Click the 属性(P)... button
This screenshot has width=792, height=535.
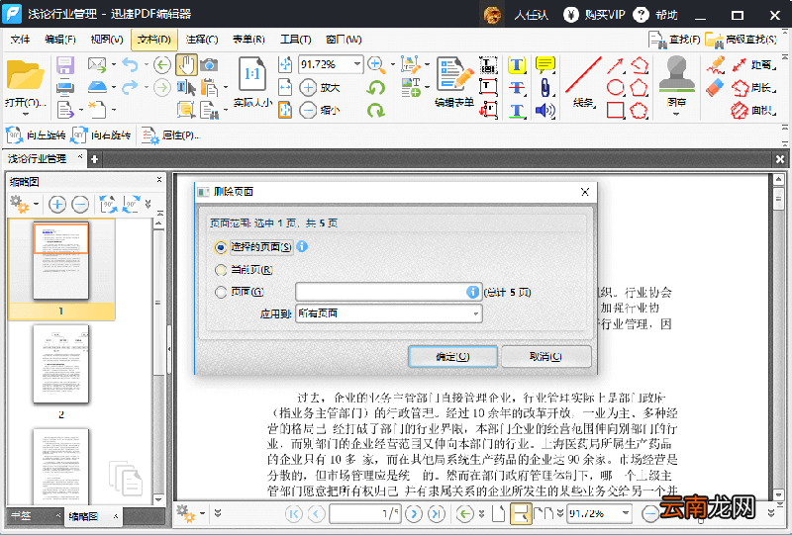tap(171, 135)
